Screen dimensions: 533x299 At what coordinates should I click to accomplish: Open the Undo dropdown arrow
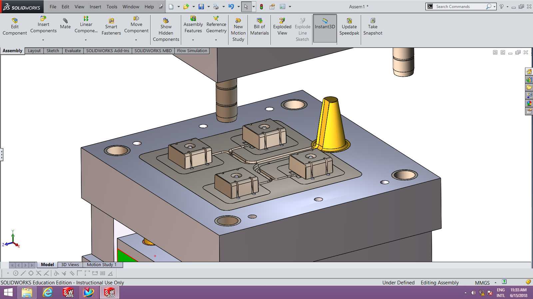(x=239, y=7)
